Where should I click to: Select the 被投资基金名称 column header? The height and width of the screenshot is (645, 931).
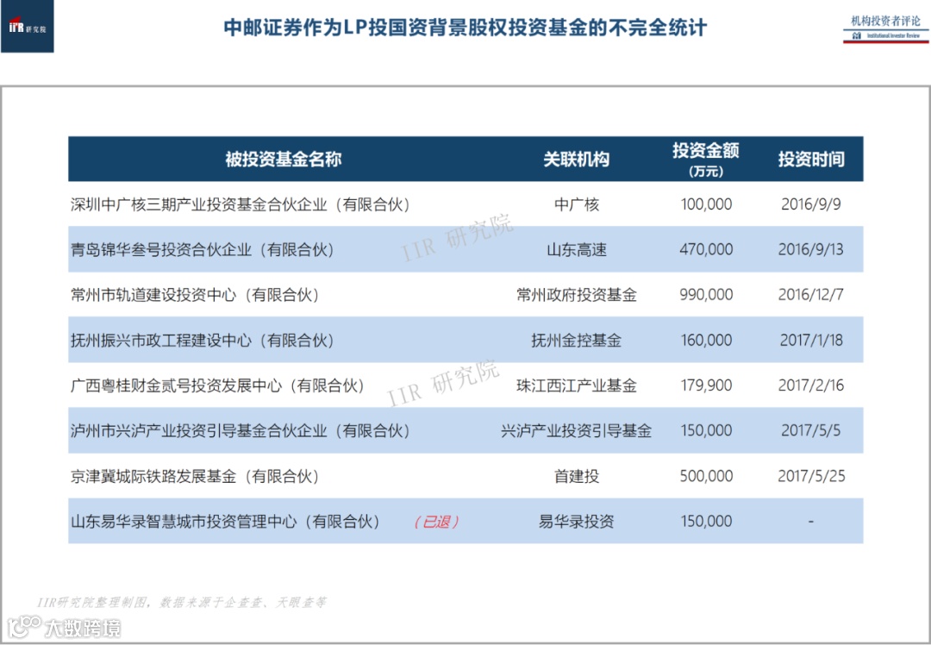(x=283, y=160)
